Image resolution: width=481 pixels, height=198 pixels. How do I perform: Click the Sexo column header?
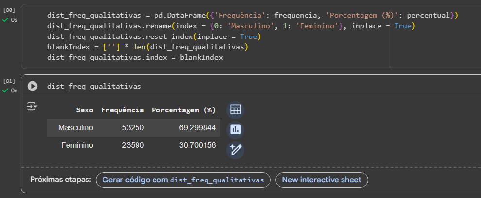tap(85, 110)
